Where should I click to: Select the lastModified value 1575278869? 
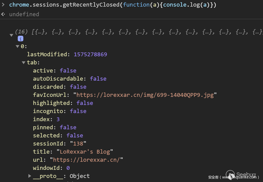tap(90, 54)
